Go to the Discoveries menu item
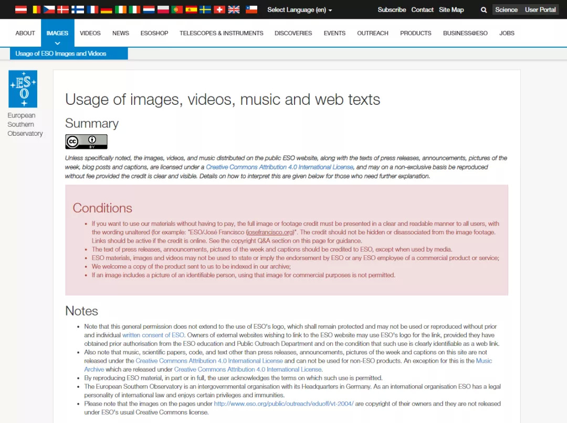Image resolution: width=567 pixels, height=423 pixels. point(293,33)
